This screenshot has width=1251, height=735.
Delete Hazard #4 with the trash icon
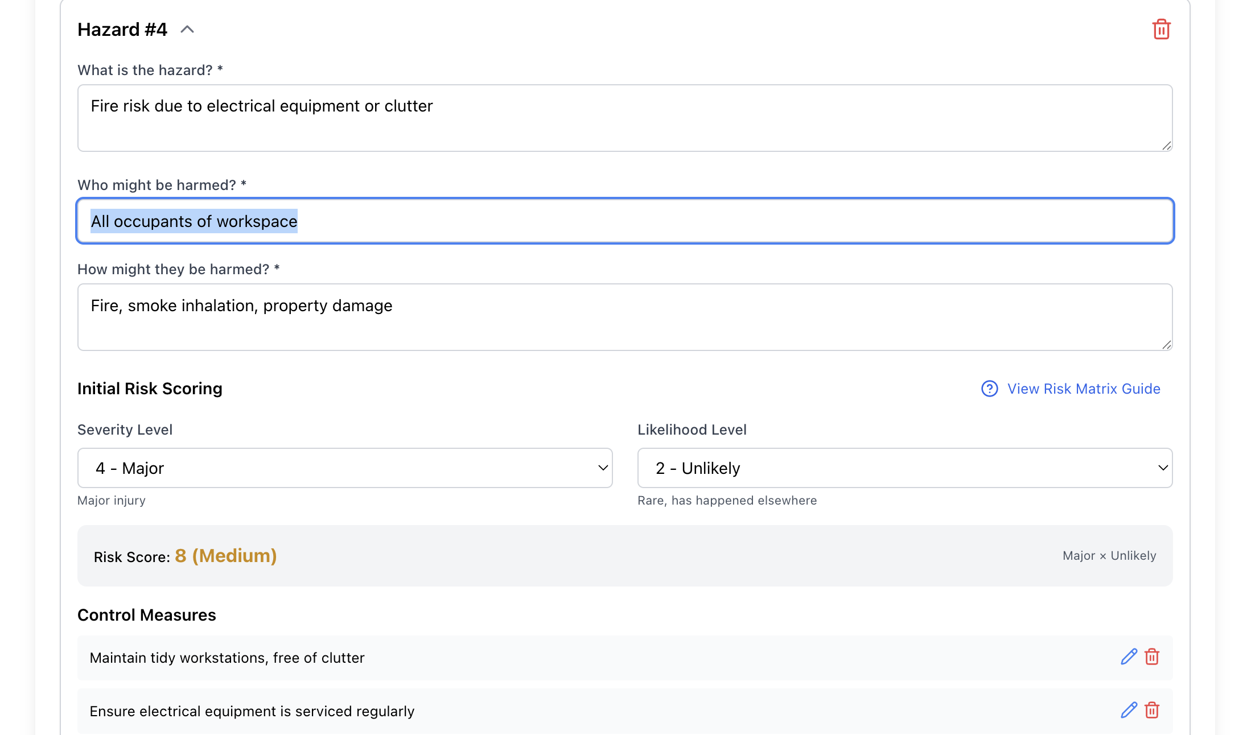point(1161,30)
